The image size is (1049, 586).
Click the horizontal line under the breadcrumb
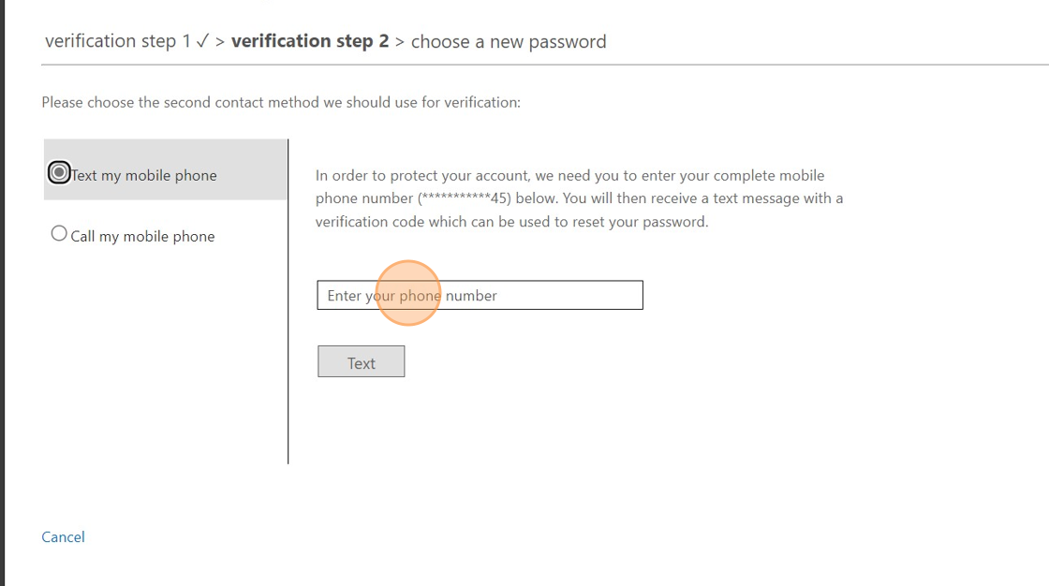click(543, 65)
